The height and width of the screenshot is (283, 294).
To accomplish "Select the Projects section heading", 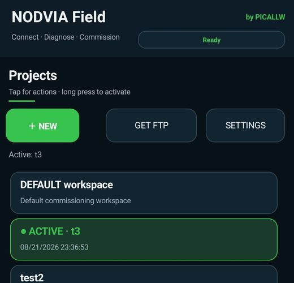I will point(33,75).
